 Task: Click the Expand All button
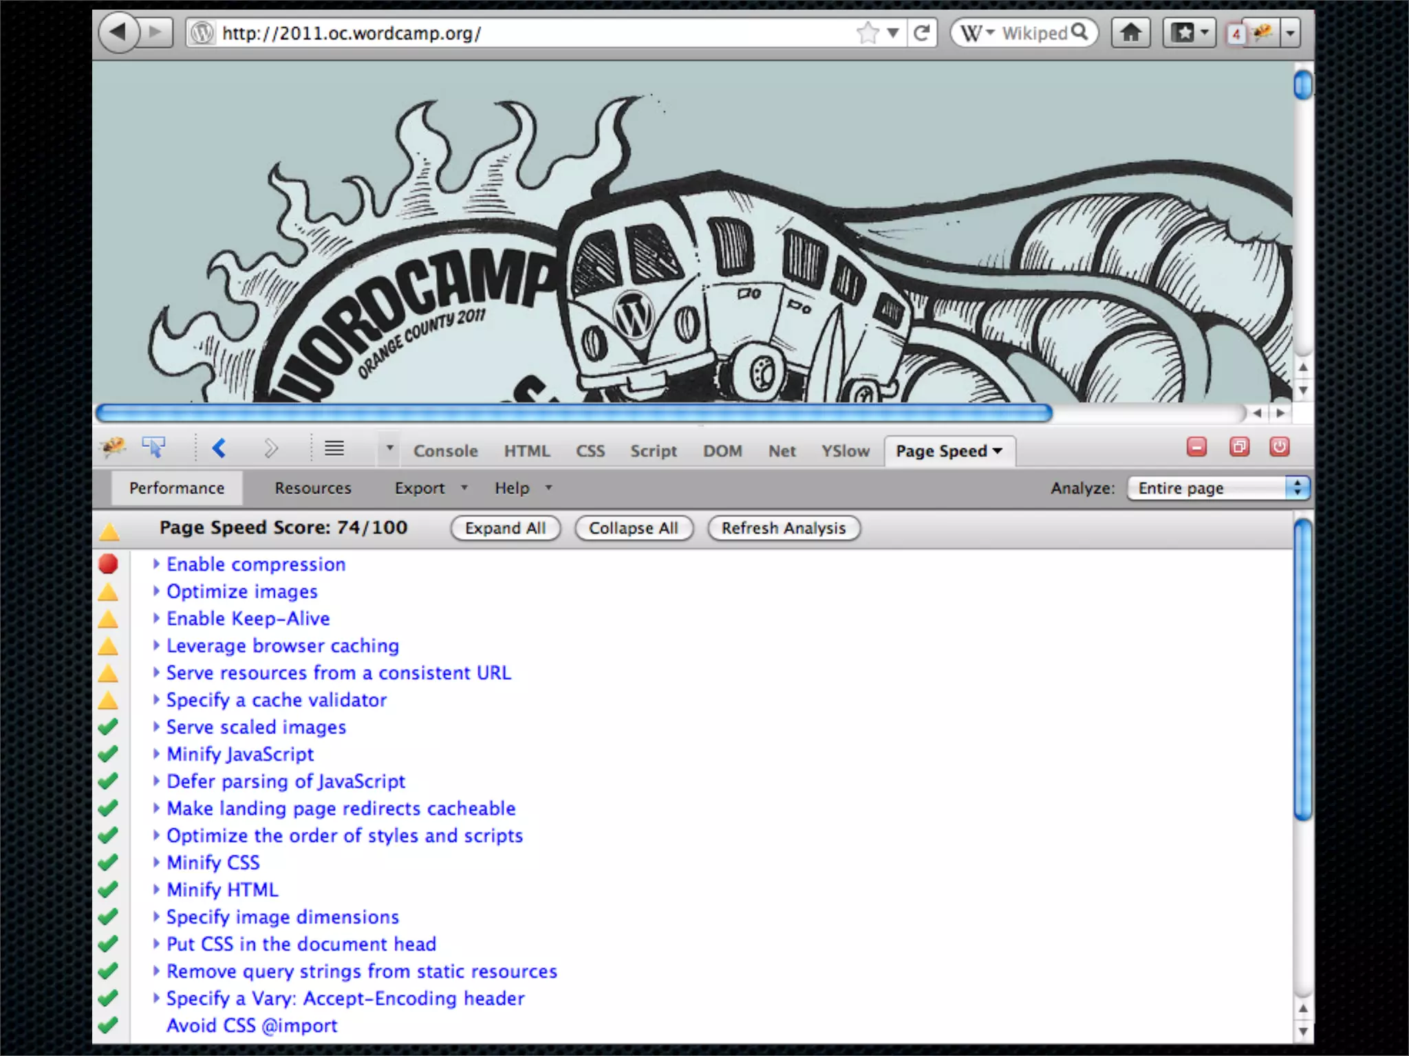[505, 528]
